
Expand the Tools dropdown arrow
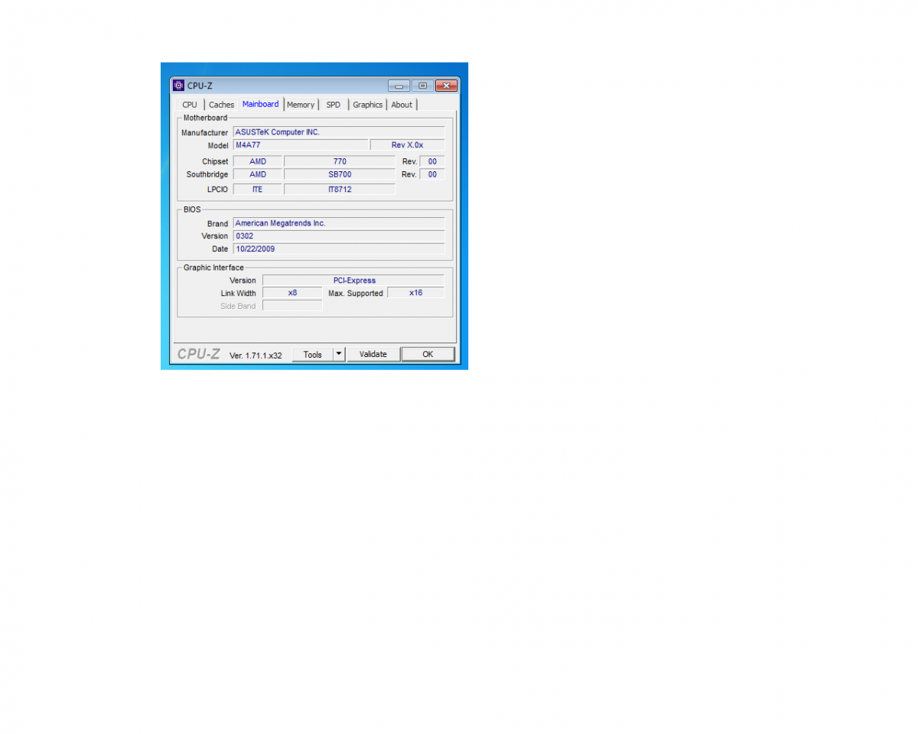click(340, 355)
